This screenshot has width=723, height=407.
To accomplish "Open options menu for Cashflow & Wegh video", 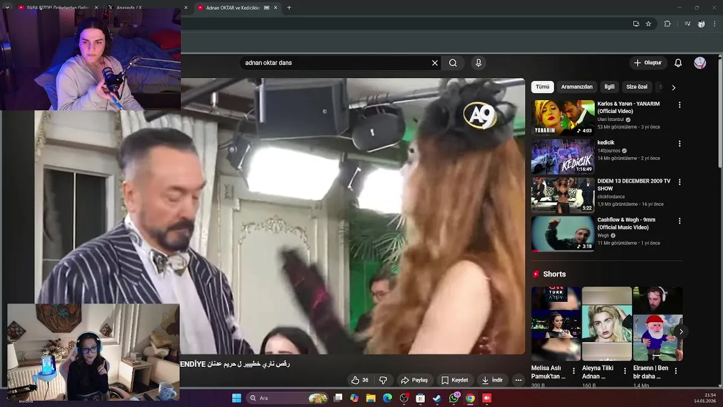I will (680, 221).
